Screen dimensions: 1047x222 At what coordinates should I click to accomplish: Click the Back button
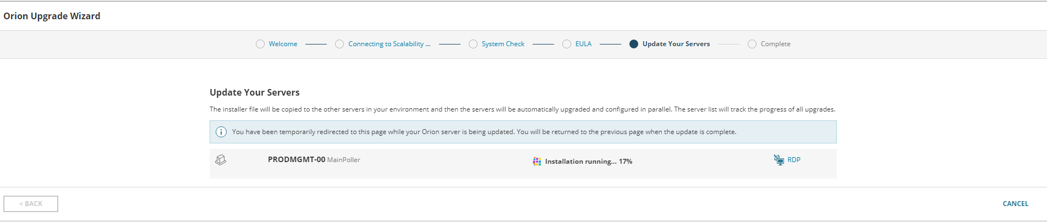(x=31, y=204)
